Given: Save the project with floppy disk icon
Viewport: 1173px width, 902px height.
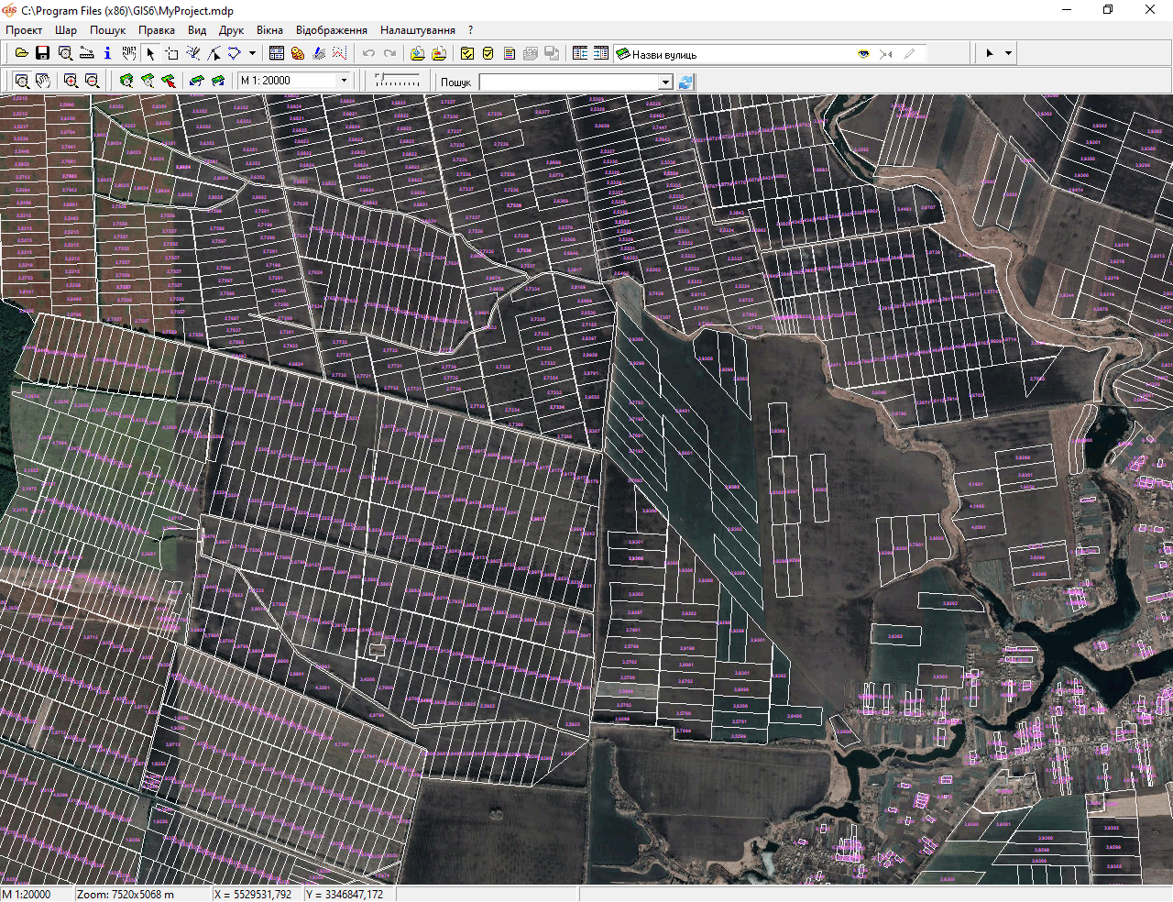Looking at the screenshot, I should pos(42,53).
